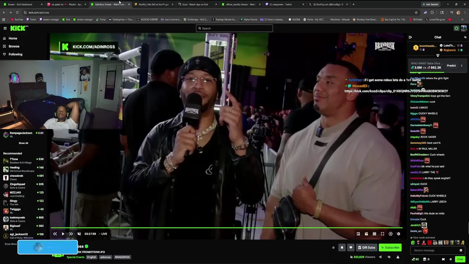
Task: Open the ZingoSquad recommended channel
Action: click(24, 186)
